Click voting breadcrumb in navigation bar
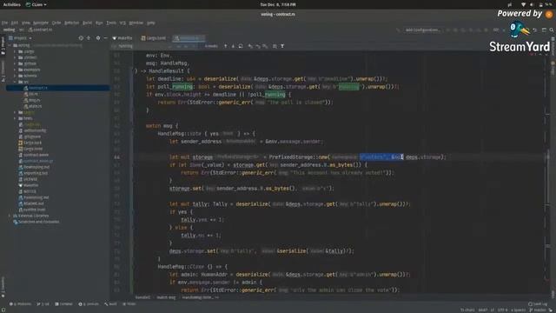 click(x=9, y=30)
